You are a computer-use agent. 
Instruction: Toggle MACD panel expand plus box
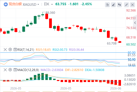point(15,70)
